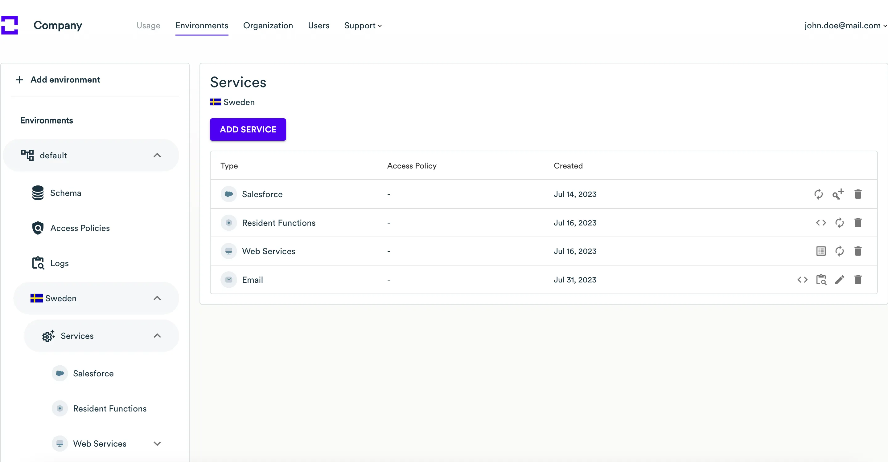888x462 pixels.
Task: Collapse the Sweden environment chevron
Action: click(x=157, y=298)
